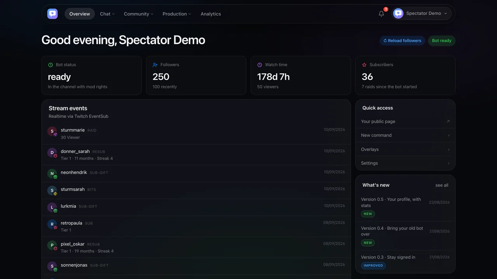Expand the Community menu
This screenshot has width=497, height=279.
pos(139,14)
